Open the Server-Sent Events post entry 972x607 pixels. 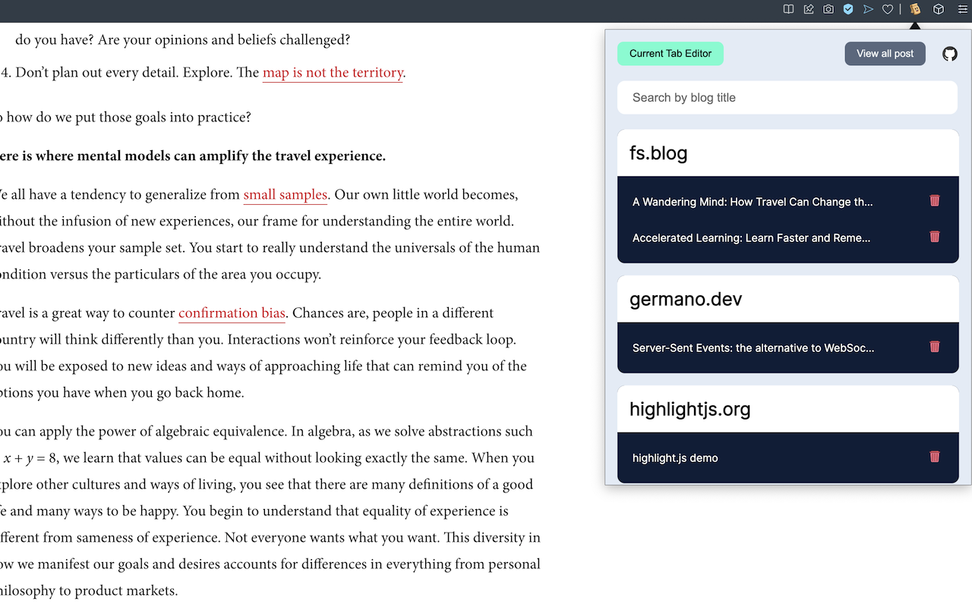pyautogui.click(x=753, y=348)
